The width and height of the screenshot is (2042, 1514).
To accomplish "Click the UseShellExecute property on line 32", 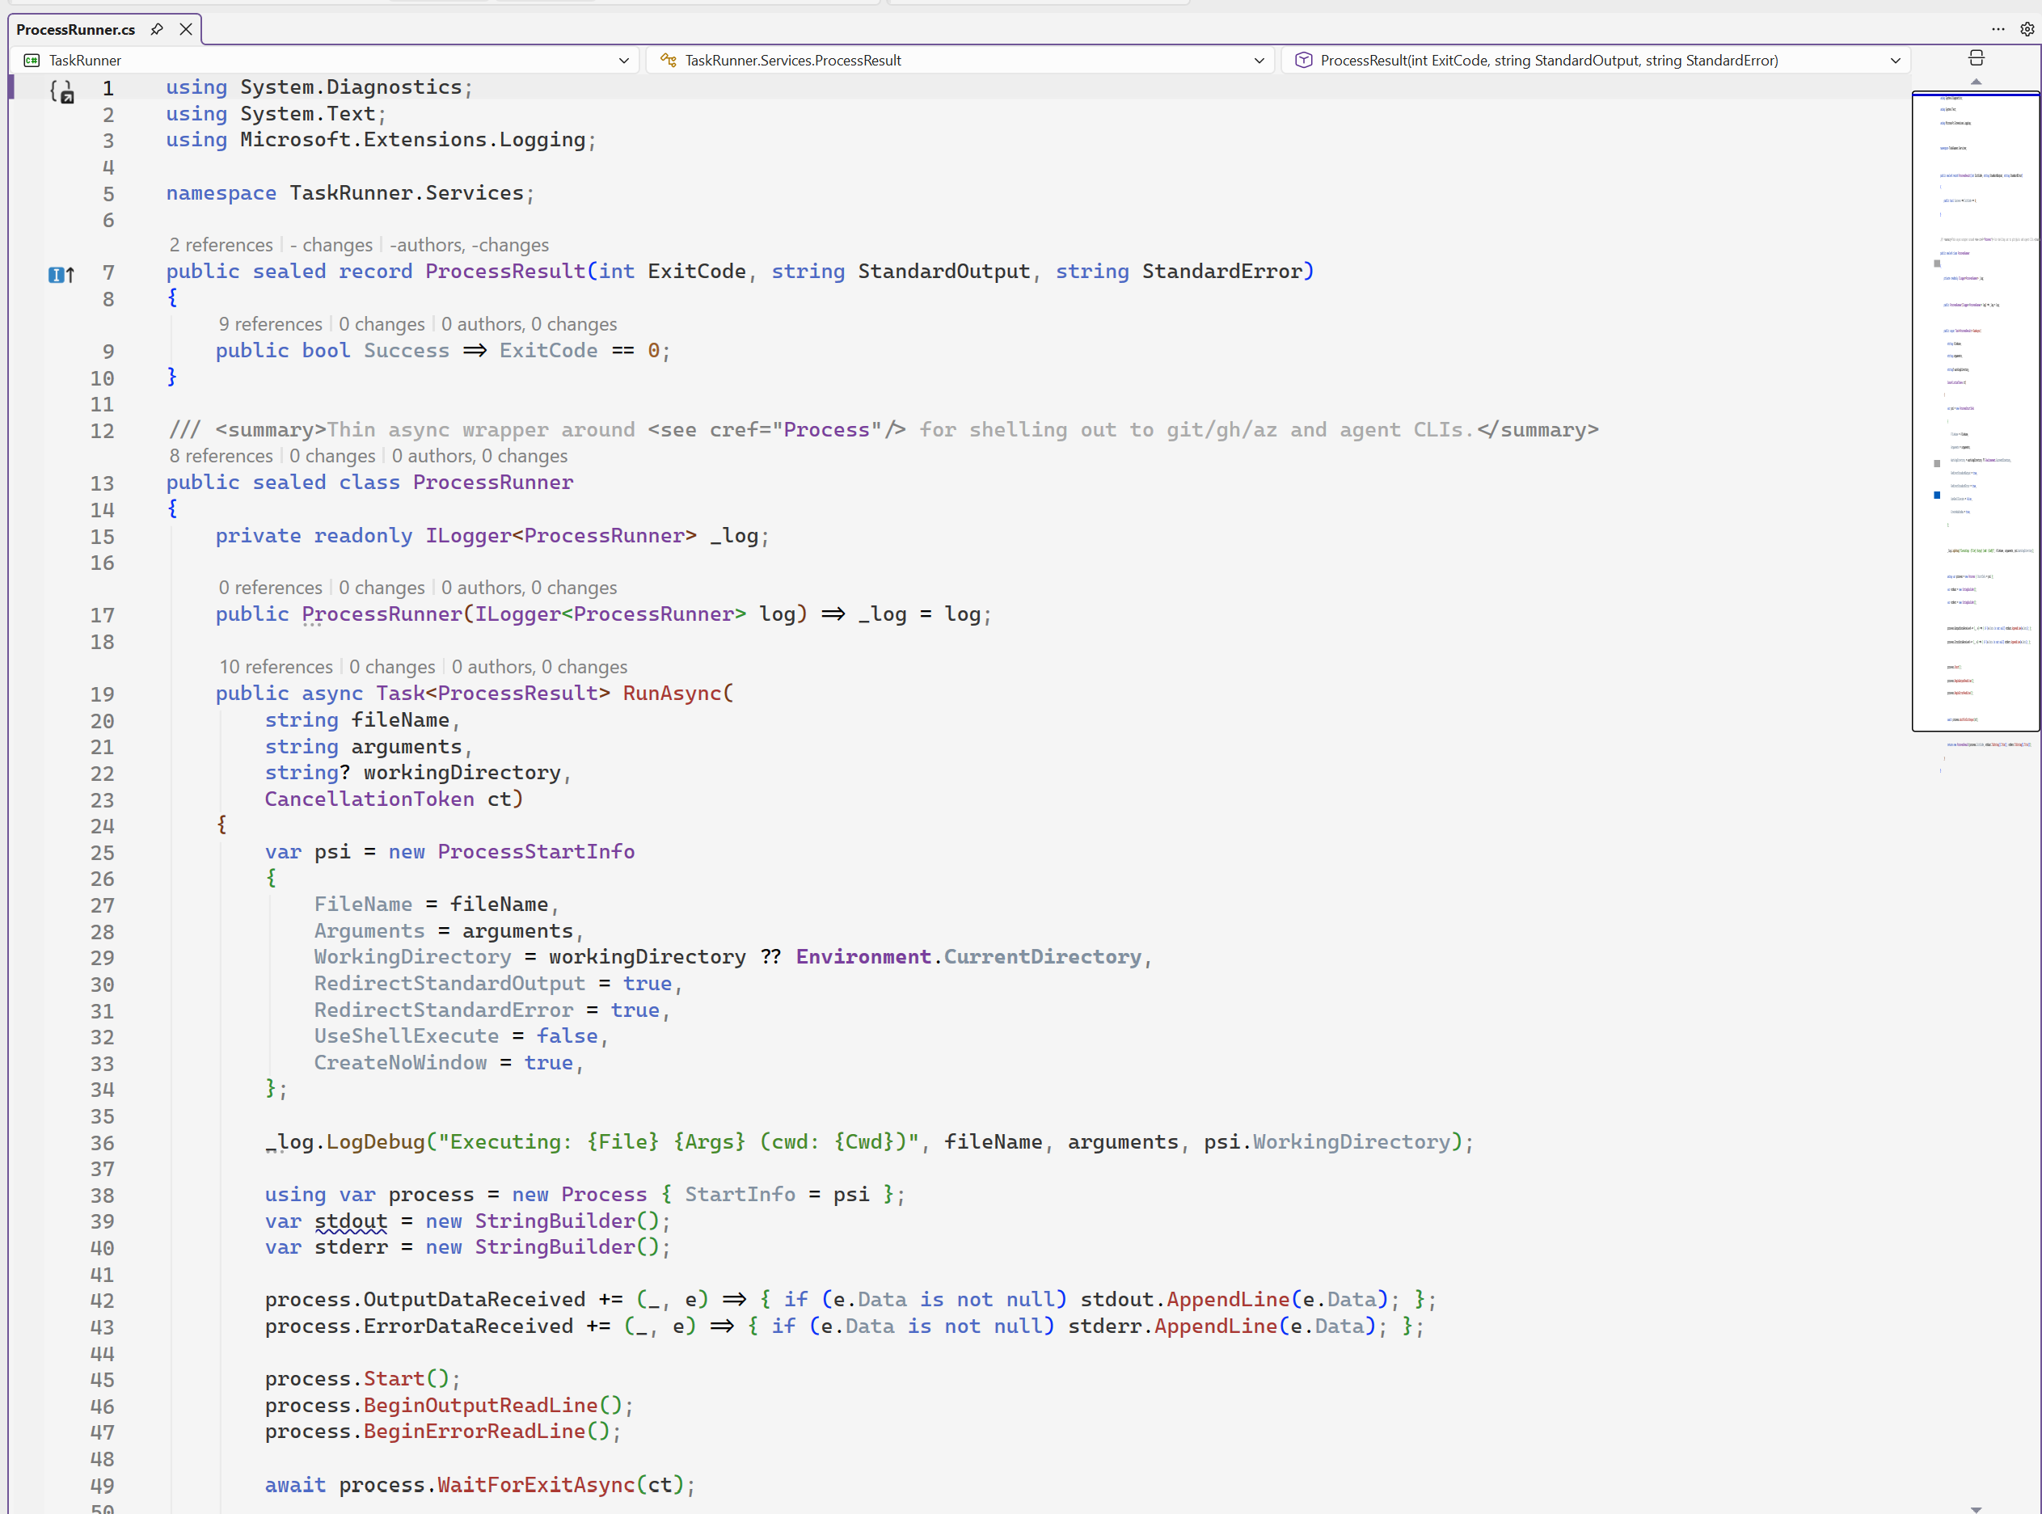I will pyautogui.click(x=407, y=1036).
